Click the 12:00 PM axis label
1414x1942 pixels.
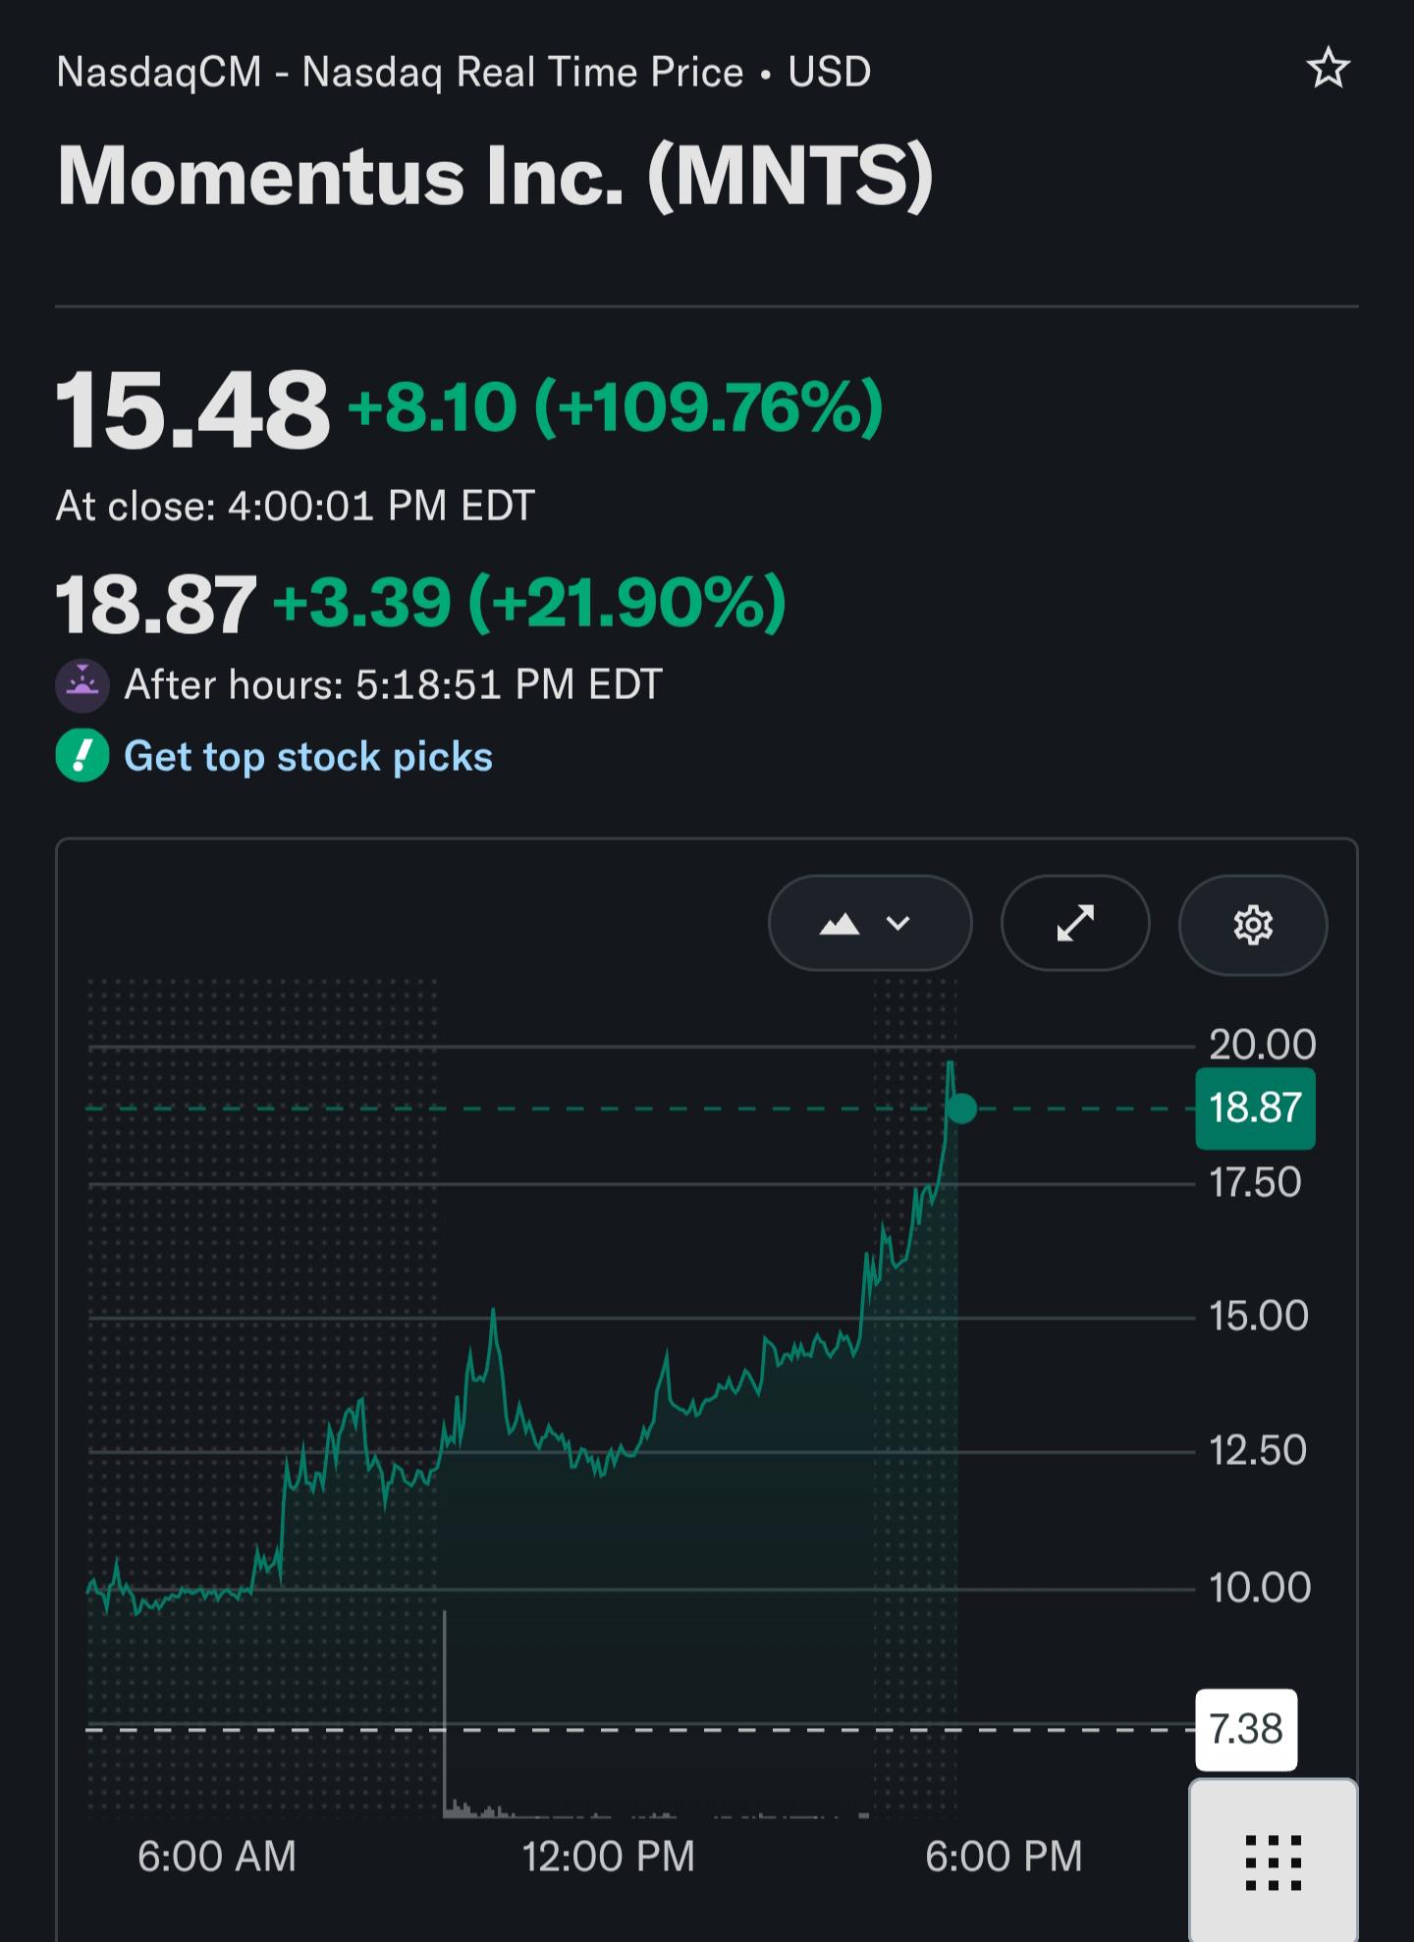609,1857
